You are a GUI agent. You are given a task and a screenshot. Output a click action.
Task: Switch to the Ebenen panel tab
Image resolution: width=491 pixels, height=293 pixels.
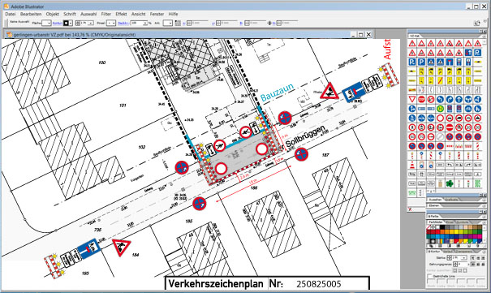(433, 205)
